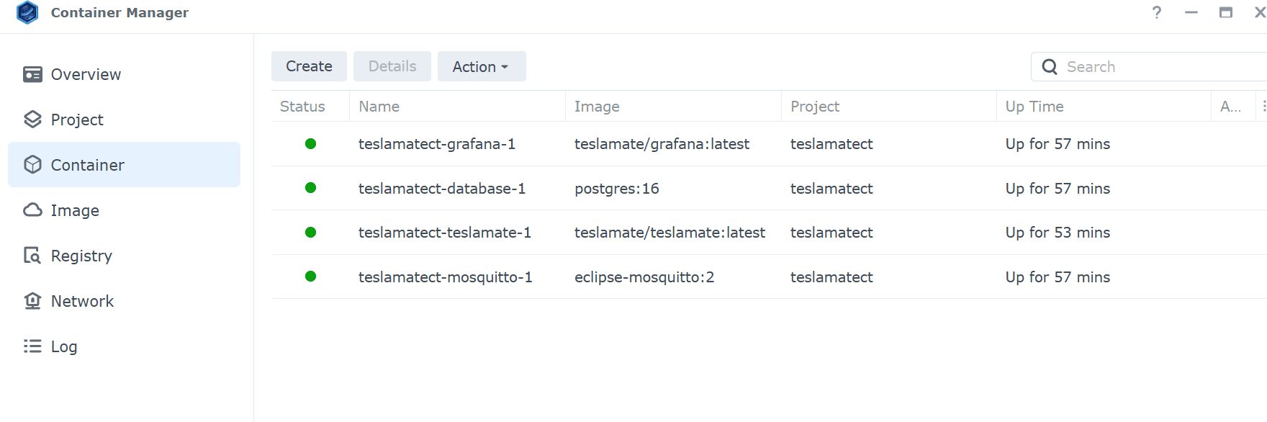
Task: Sort by the Name column header
Action: point(457,106)
